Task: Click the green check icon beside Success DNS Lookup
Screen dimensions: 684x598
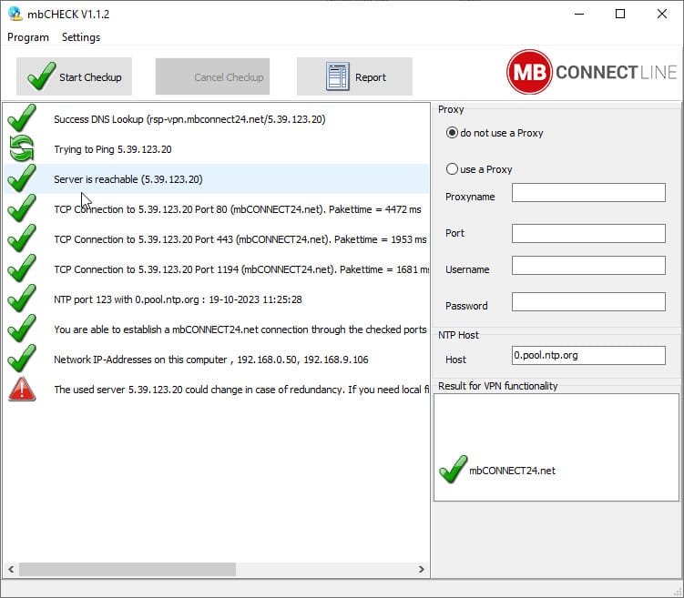Action: pyautogui.click(x=22, y=118)
